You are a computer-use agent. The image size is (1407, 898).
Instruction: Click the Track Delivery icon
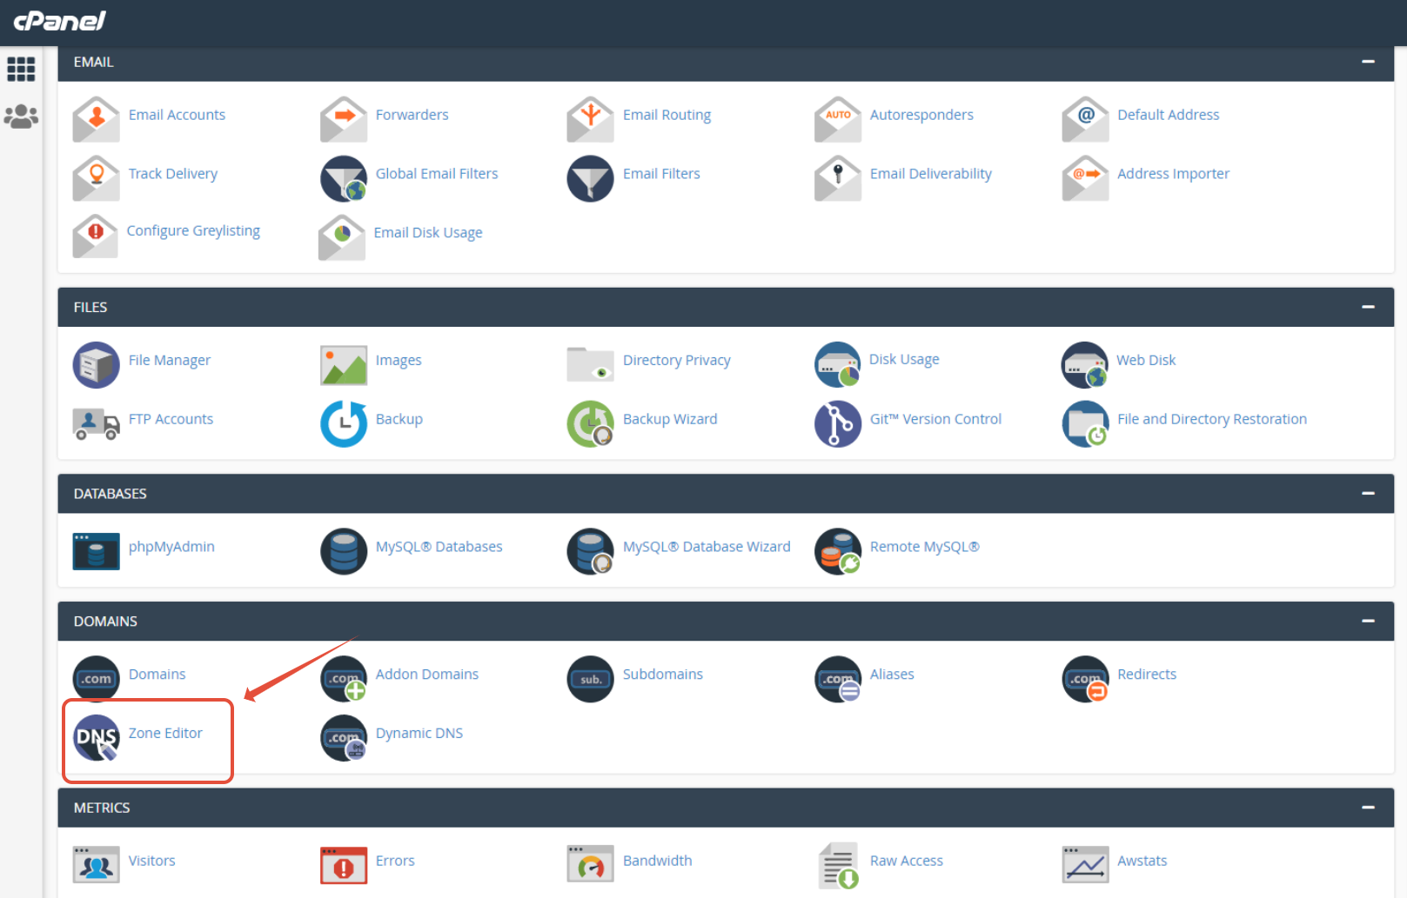coord(96,177)
